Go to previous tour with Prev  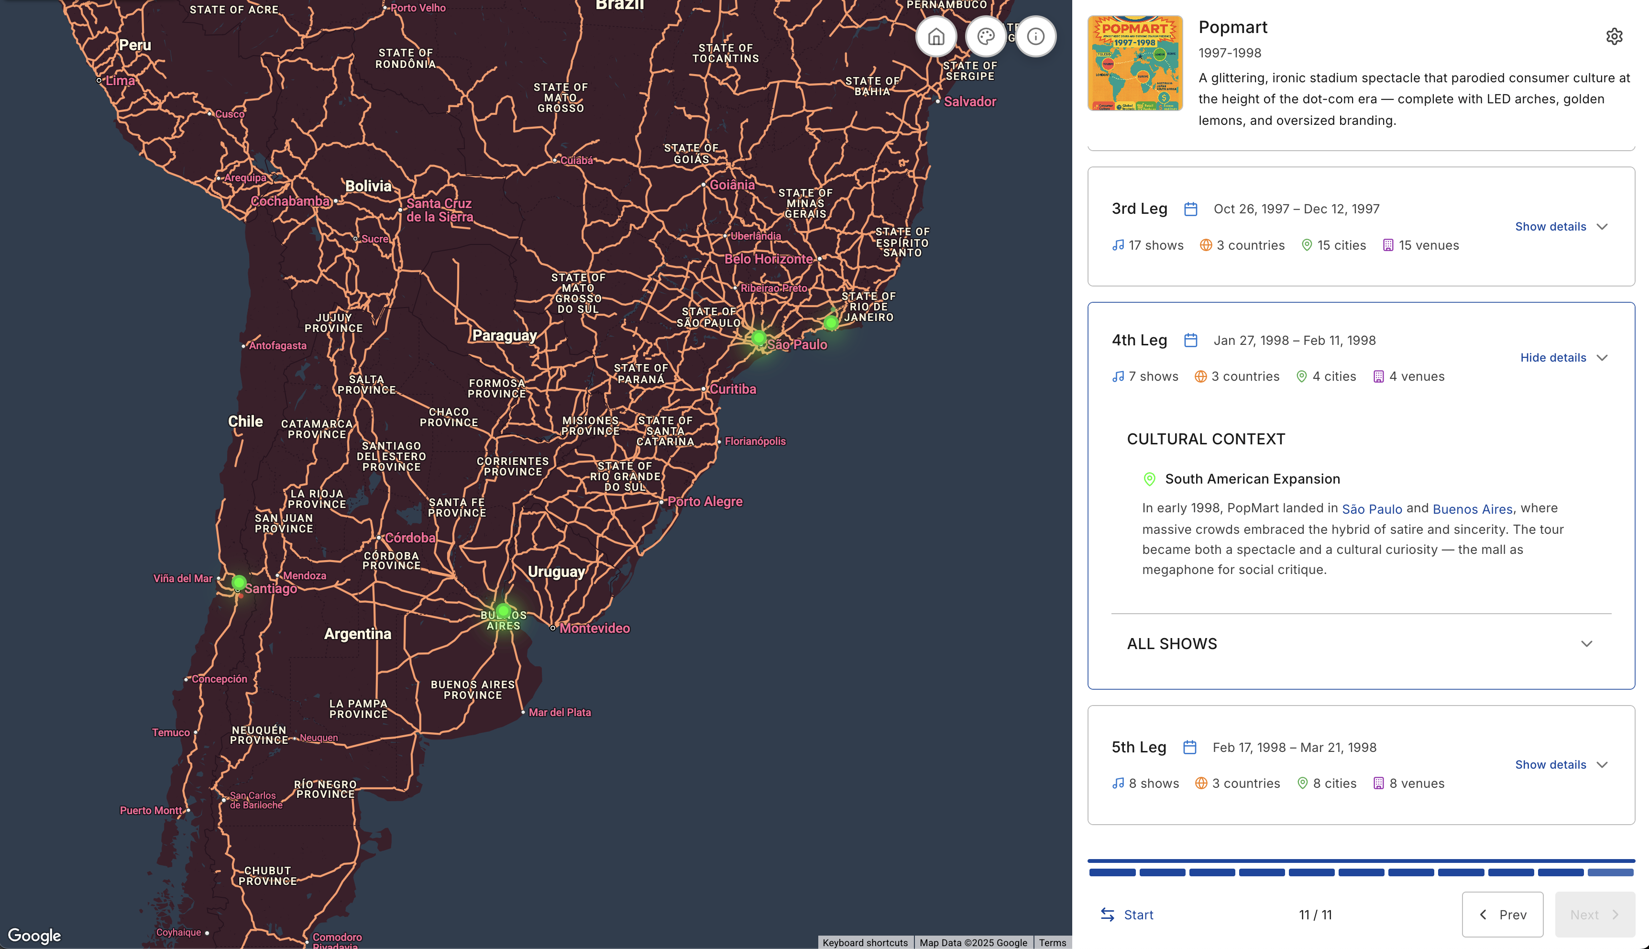[x=1502, y=915]
